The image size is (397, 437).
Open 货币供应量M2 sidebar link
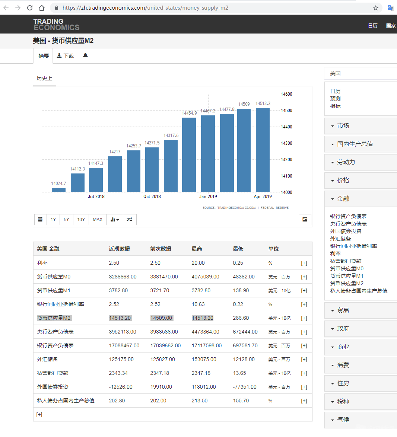tap(347, 283)
